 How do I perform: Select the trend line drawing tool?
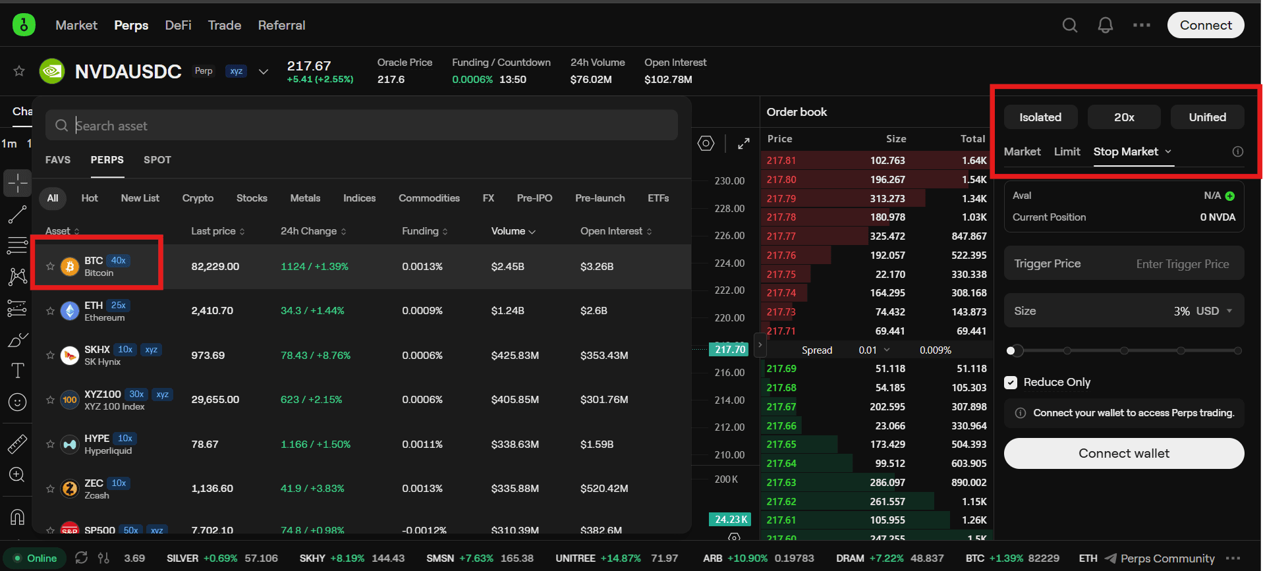(x=18, y=214)
